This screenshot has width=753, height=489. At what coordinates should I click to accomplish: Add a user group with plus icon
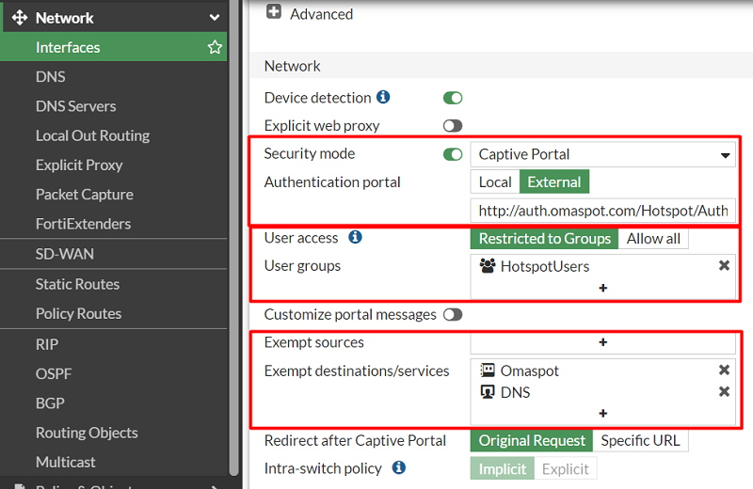pyautogui.click(x=602, y=288)
